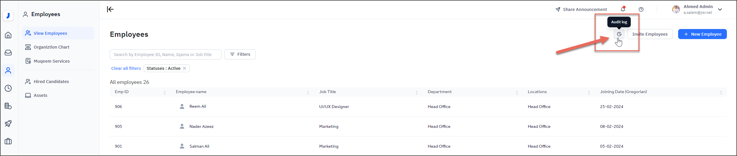Click the Clear all filters link
The width and height of the screenshot is (737, 156).
[x=126, y=68]
